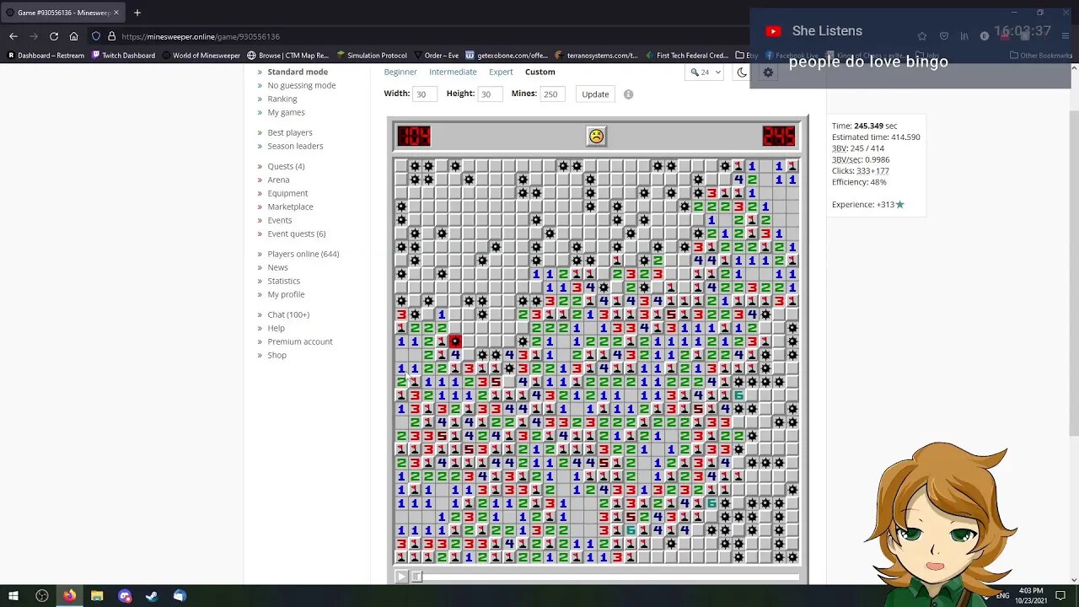This screenshot has height=607, width=1079.
Task: Open Season leaders page
Action: 295,146
